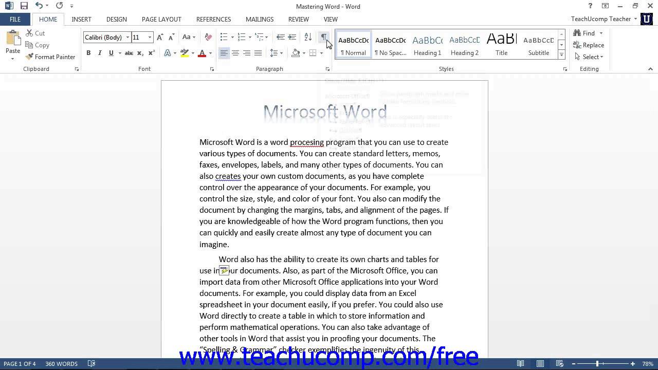The height and width of the screenshot is (370, 658).
Task: Apply Bullets list icon
Action: click(224, 37)
